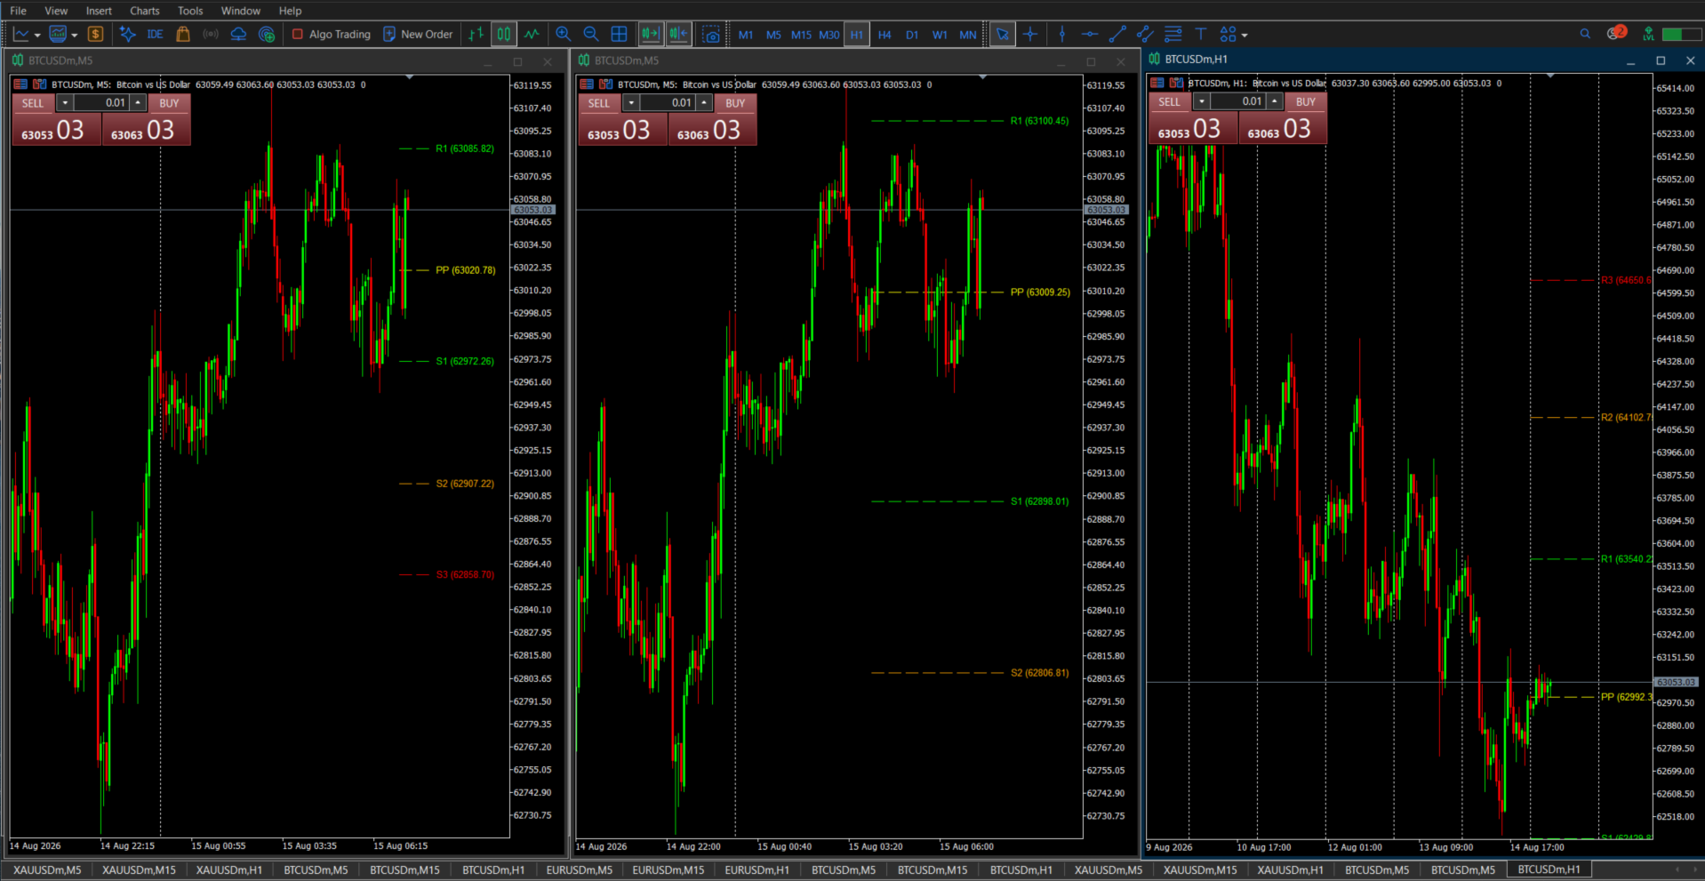Take a chart screenshot with camera icon
Image resolution: width=1705 pixels, height=881 pixels.
711,34
